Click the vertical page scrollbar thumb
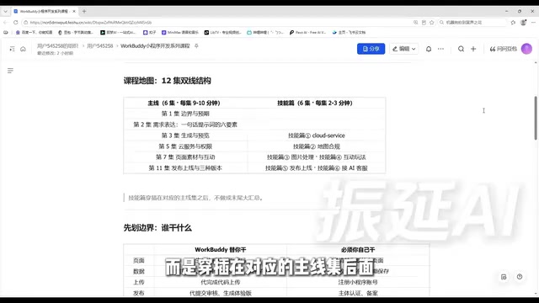Image resolution: width=539 pixels, height=303 pixels. click(536, 118)
